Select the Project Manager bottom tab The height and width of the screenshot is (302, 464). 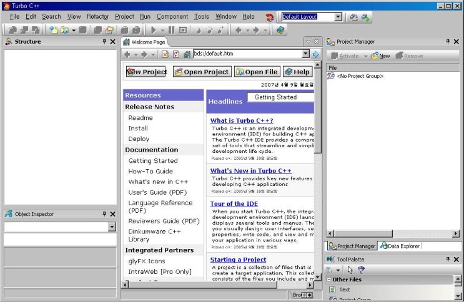pyautogui.click(x=352, y=246)
